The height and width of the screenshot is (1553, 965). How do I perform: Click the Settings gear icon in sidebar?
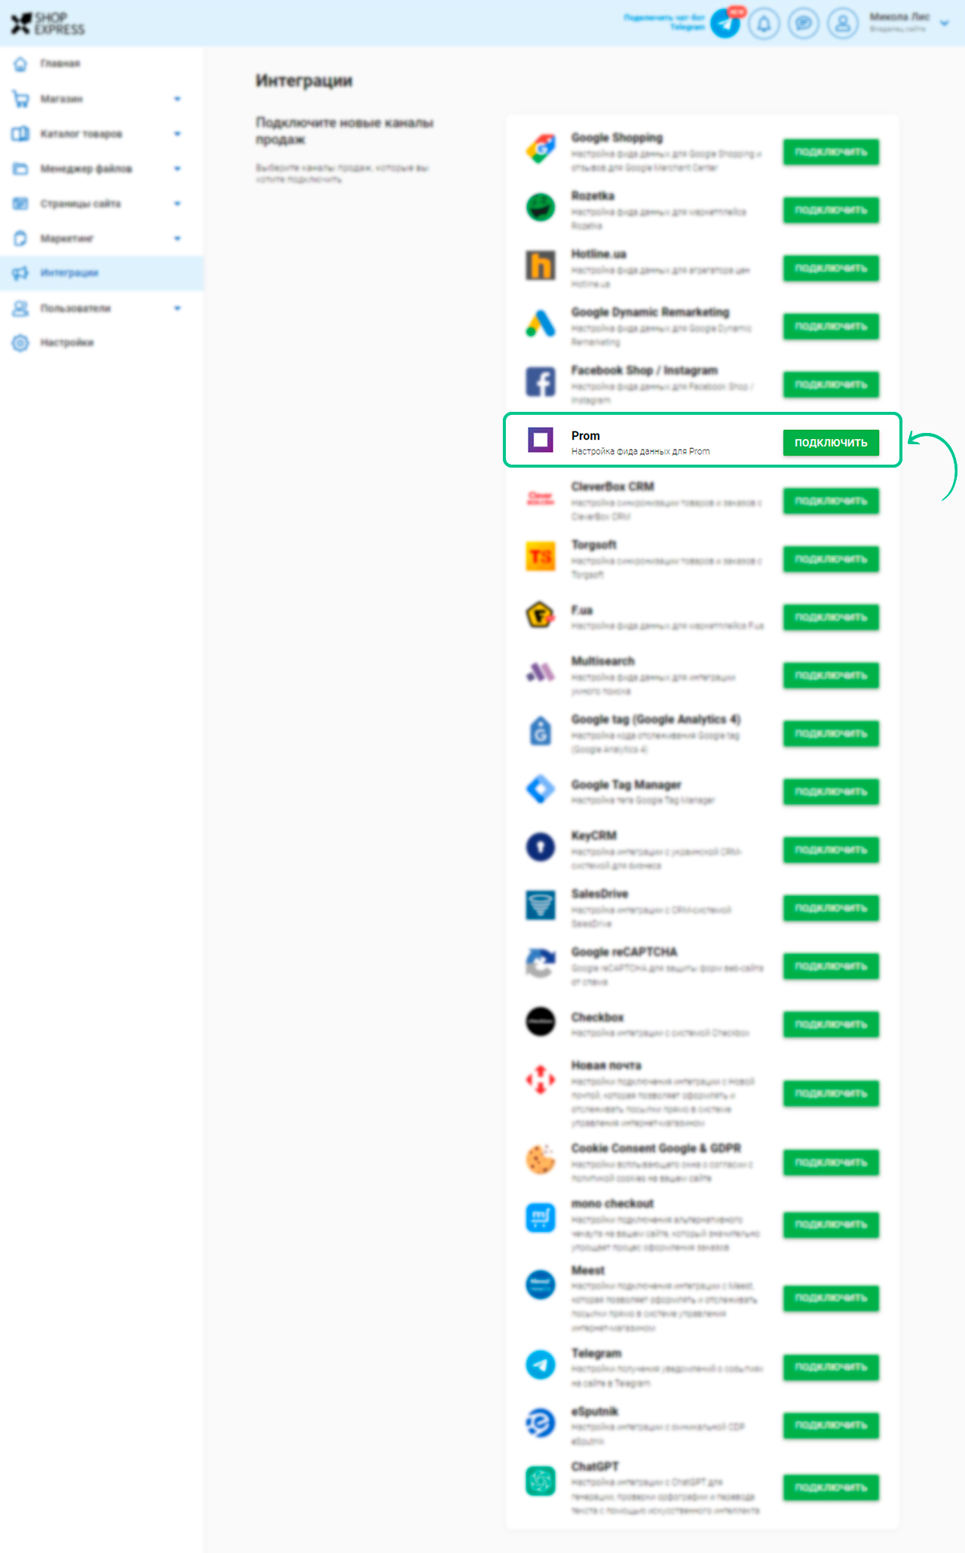point(20,342)
